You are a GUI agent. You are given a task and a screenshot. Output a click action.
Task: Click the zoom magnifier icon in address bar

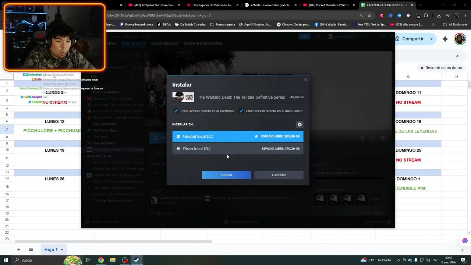click(x=361, y=15)
